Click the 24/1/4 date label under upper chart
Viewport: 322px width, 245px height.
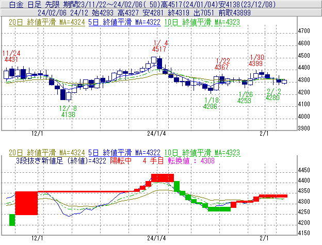[156, 134]
